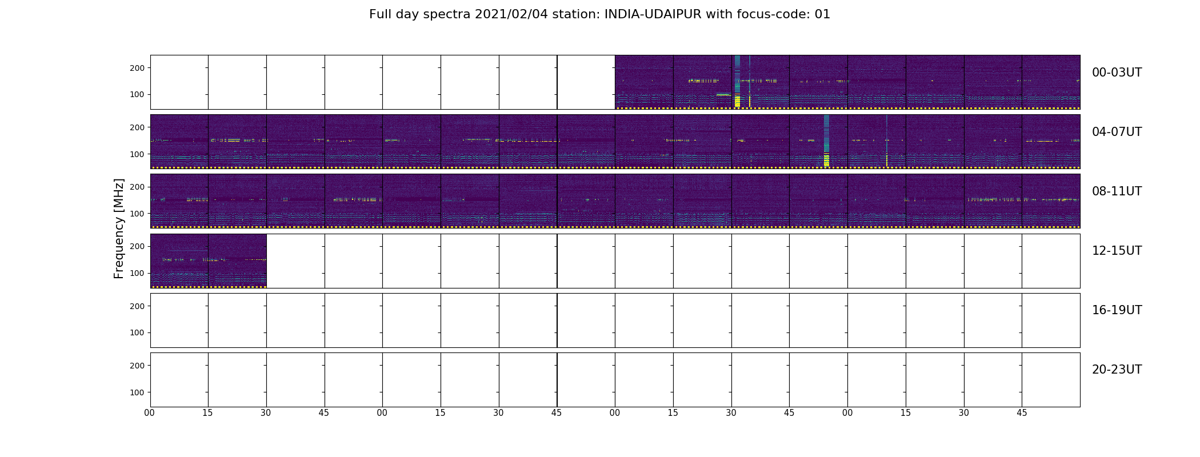Click the first spectrogram panel of 12-15UT row
The width and height of the screenshot is (1200, 457).
tap(179, 260)
